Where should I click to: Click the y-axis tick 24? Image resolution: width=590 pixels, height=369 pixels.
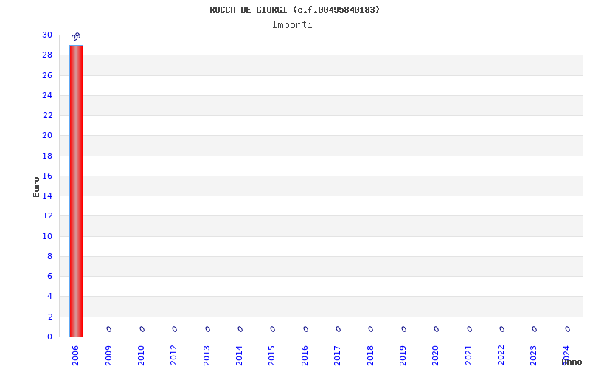pyautogui.click(x=47, y=95)
